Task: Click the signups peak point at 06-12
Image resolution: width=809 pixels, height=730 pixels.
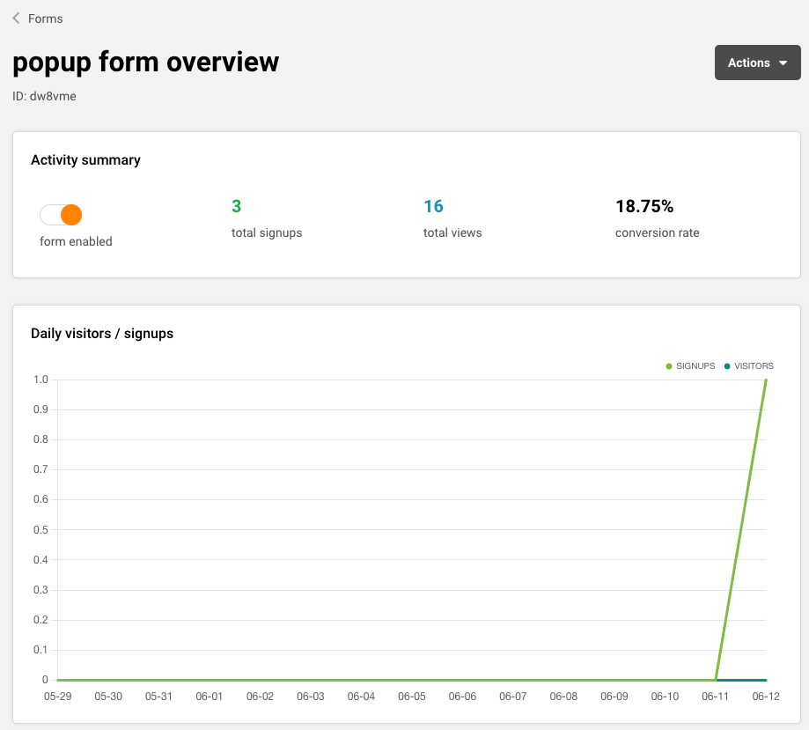Action: (766, 380)
